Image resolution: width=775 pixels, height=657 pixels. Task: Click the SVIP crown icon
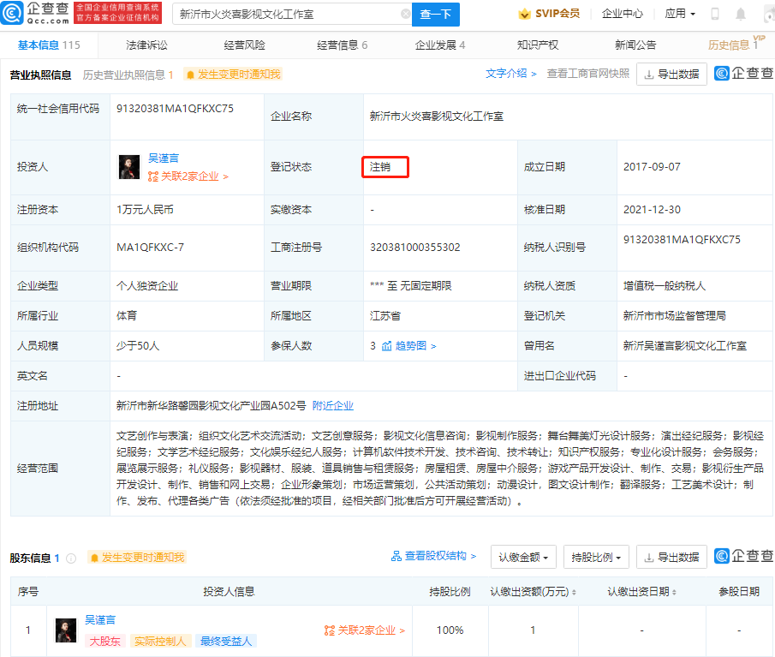(x=524, y=14)
